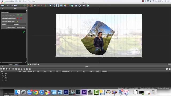The height and width of the screenshot is (96, 171).
Task: Click the zoom percentage stepper field
Action: click(34, 64)
